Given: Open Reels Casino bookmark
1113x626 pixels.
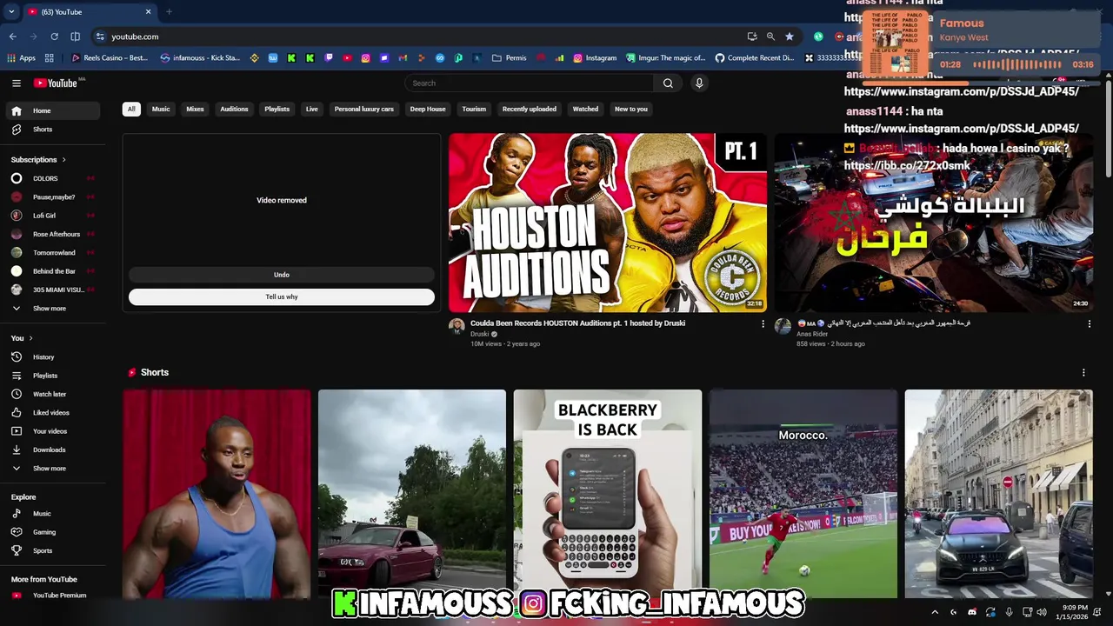Looking at the screenshot, I should coord(110,58).
